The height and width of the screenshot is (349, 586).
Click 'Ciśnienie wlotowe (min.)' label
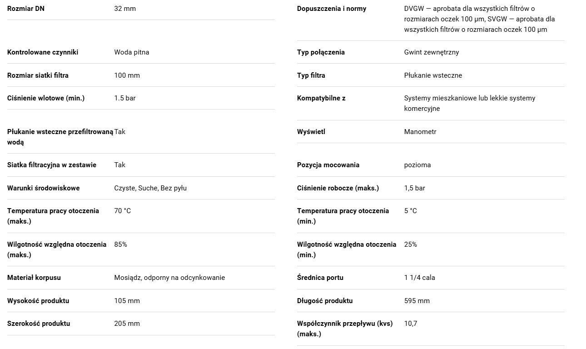46,98
